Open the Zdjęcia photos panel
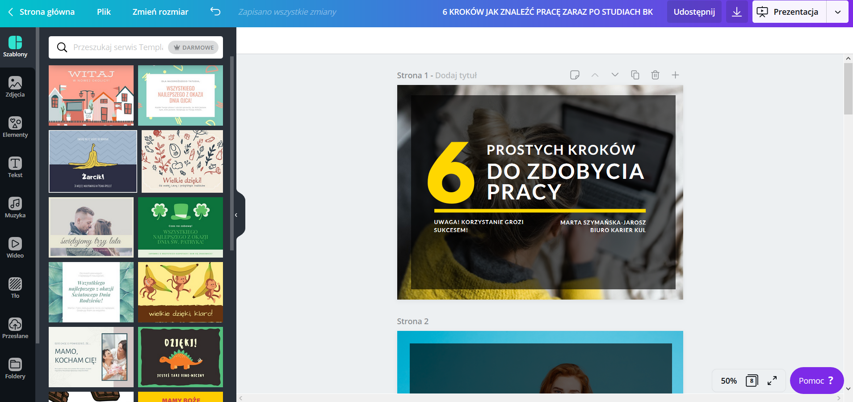 click(x=15, y=87)
